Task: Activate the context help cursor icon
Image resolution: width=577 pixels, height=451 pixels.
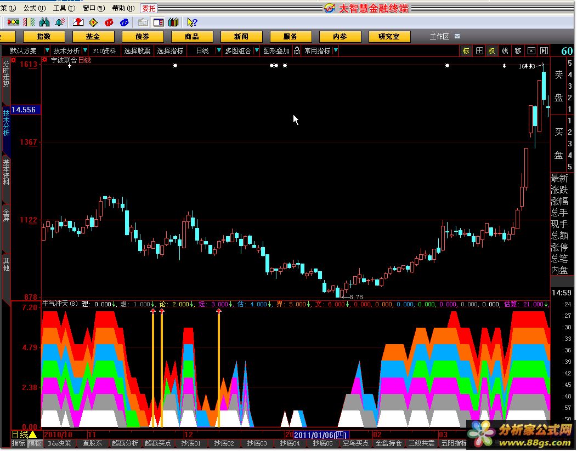Action: click(x=192, y=22)
